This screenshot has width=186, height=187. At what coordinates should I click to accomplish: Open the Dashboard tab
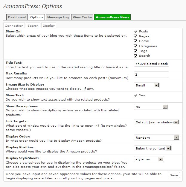[17, 17]
